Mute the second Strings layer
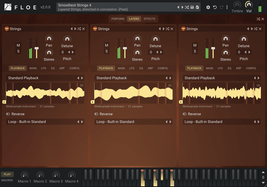The width and height of the screenshot is (267, 187). [106, 45]
